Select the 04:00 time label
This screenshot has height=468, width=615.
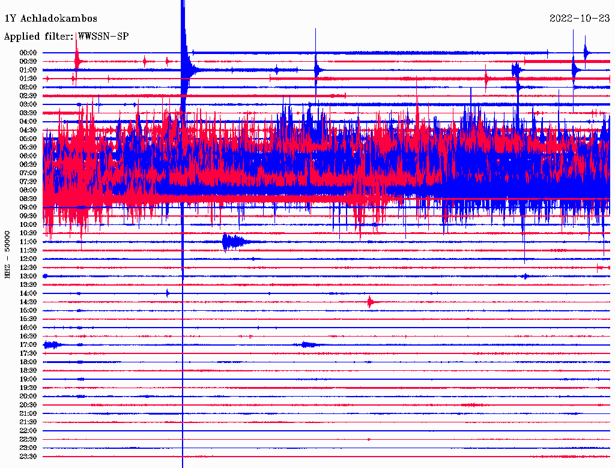click(x=28, y=122)
